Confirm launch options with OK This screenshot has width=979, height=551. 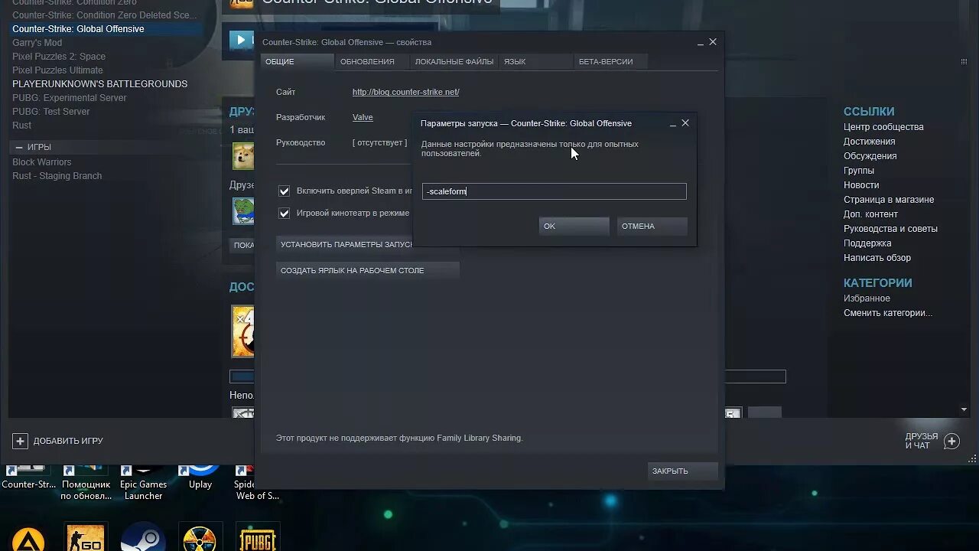pyautogui.click(x=574, y=226)
